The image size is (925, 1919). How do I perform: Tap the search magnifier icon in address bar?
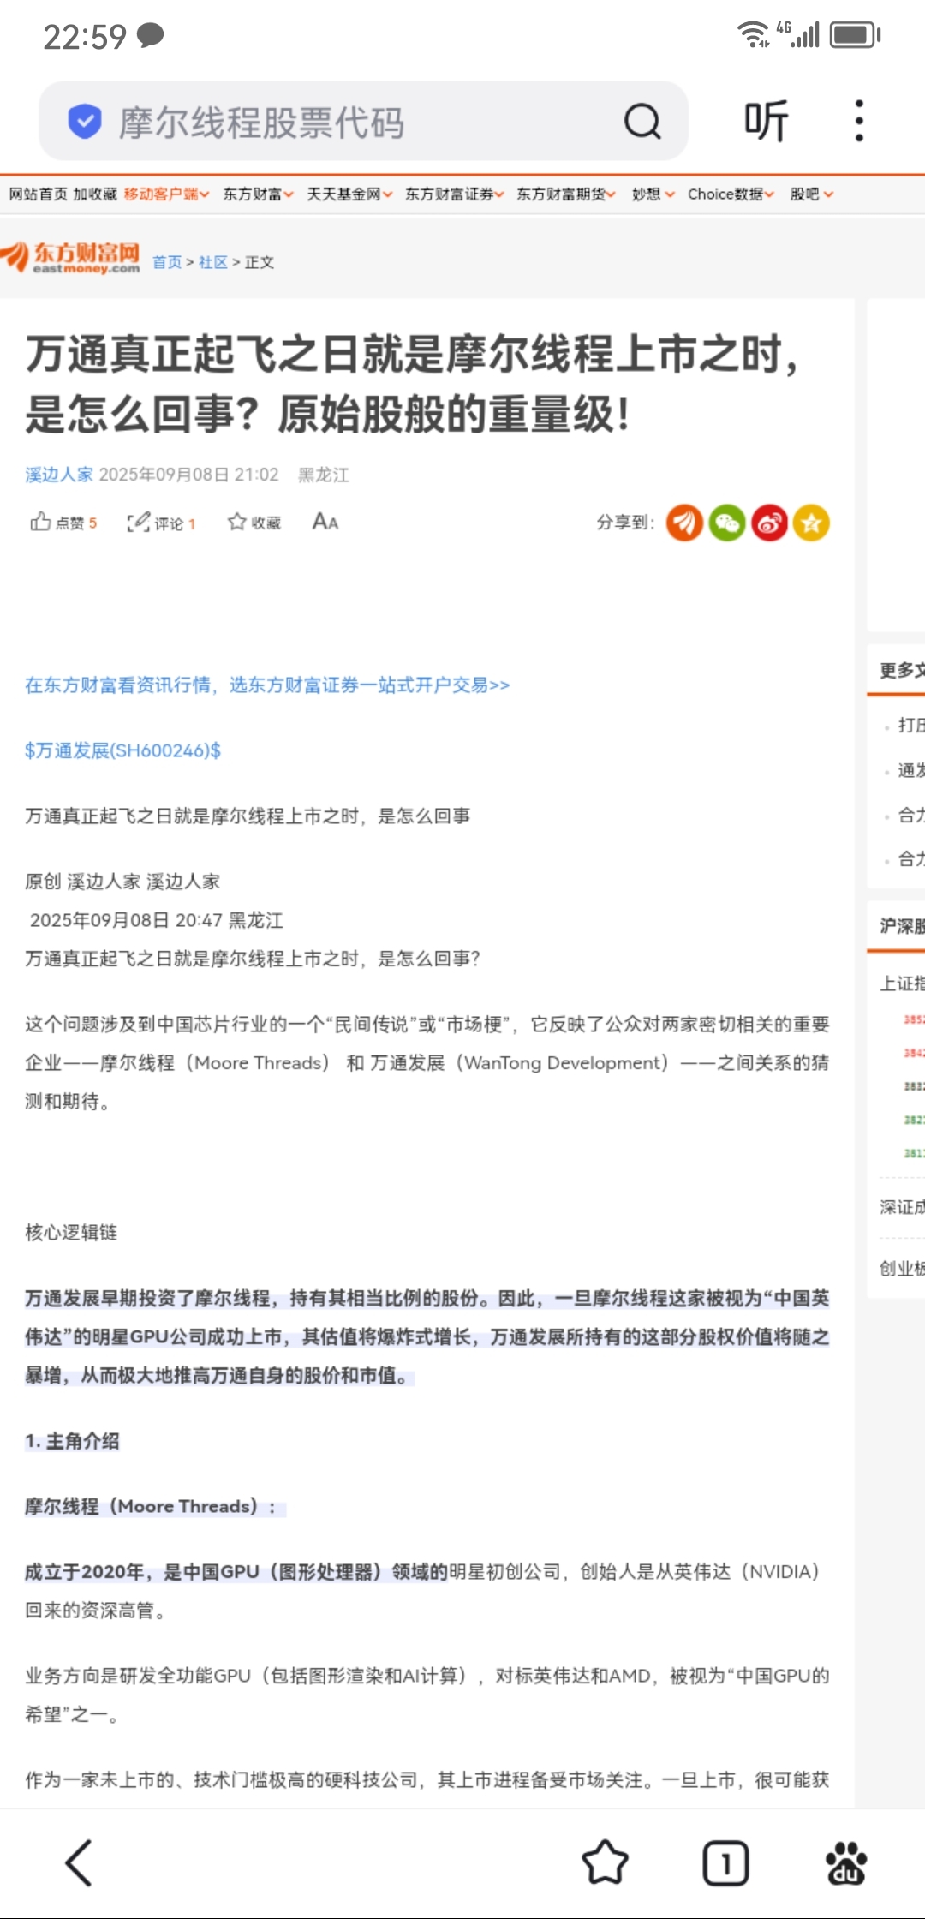[642, 121]
